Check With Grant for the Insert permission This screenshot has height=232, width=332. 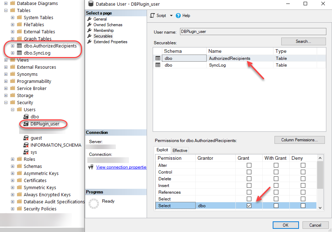pos(276,185)
